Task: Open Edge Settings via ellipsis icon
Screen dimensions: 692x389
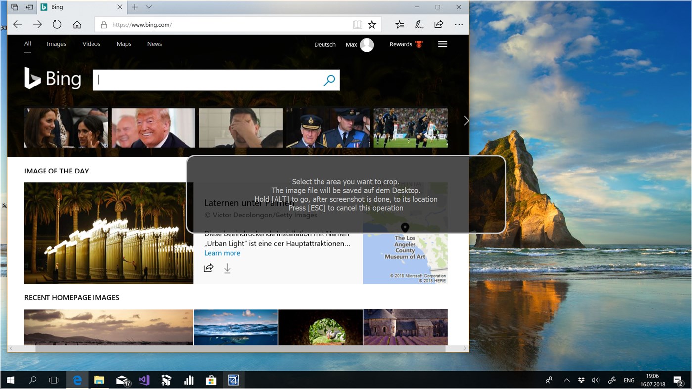Action: [x=459, y=24]
